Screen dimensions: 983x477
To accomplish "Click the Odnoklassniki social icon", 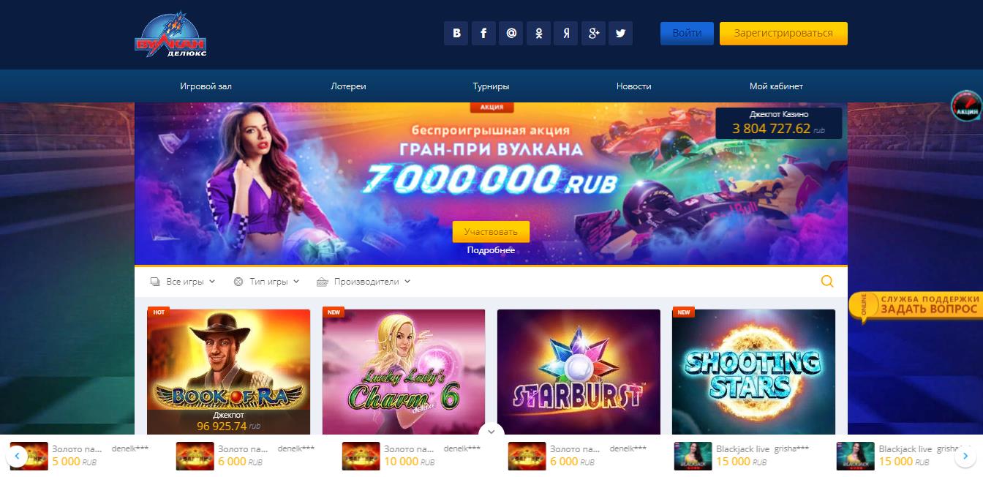I will 538,34.
